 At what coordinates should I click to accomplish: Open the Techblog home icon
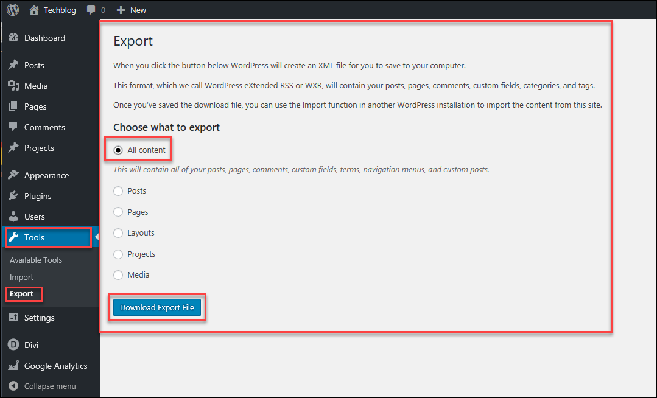(34, 10)
